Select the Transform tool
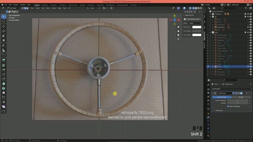253x142 pixels. coord(4,40)
